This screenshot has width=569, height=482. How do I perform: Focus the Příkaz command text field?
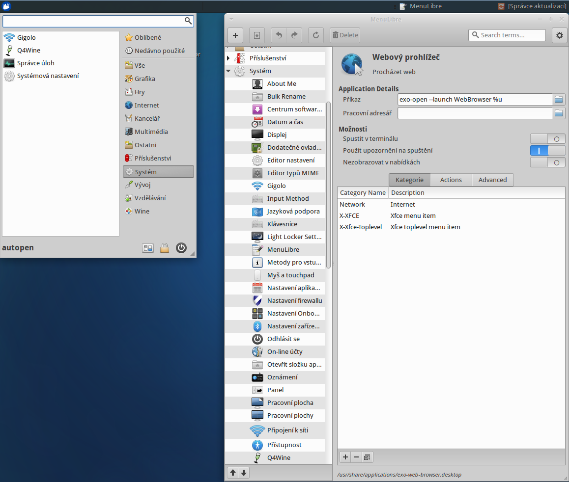(x=475, y=99)
